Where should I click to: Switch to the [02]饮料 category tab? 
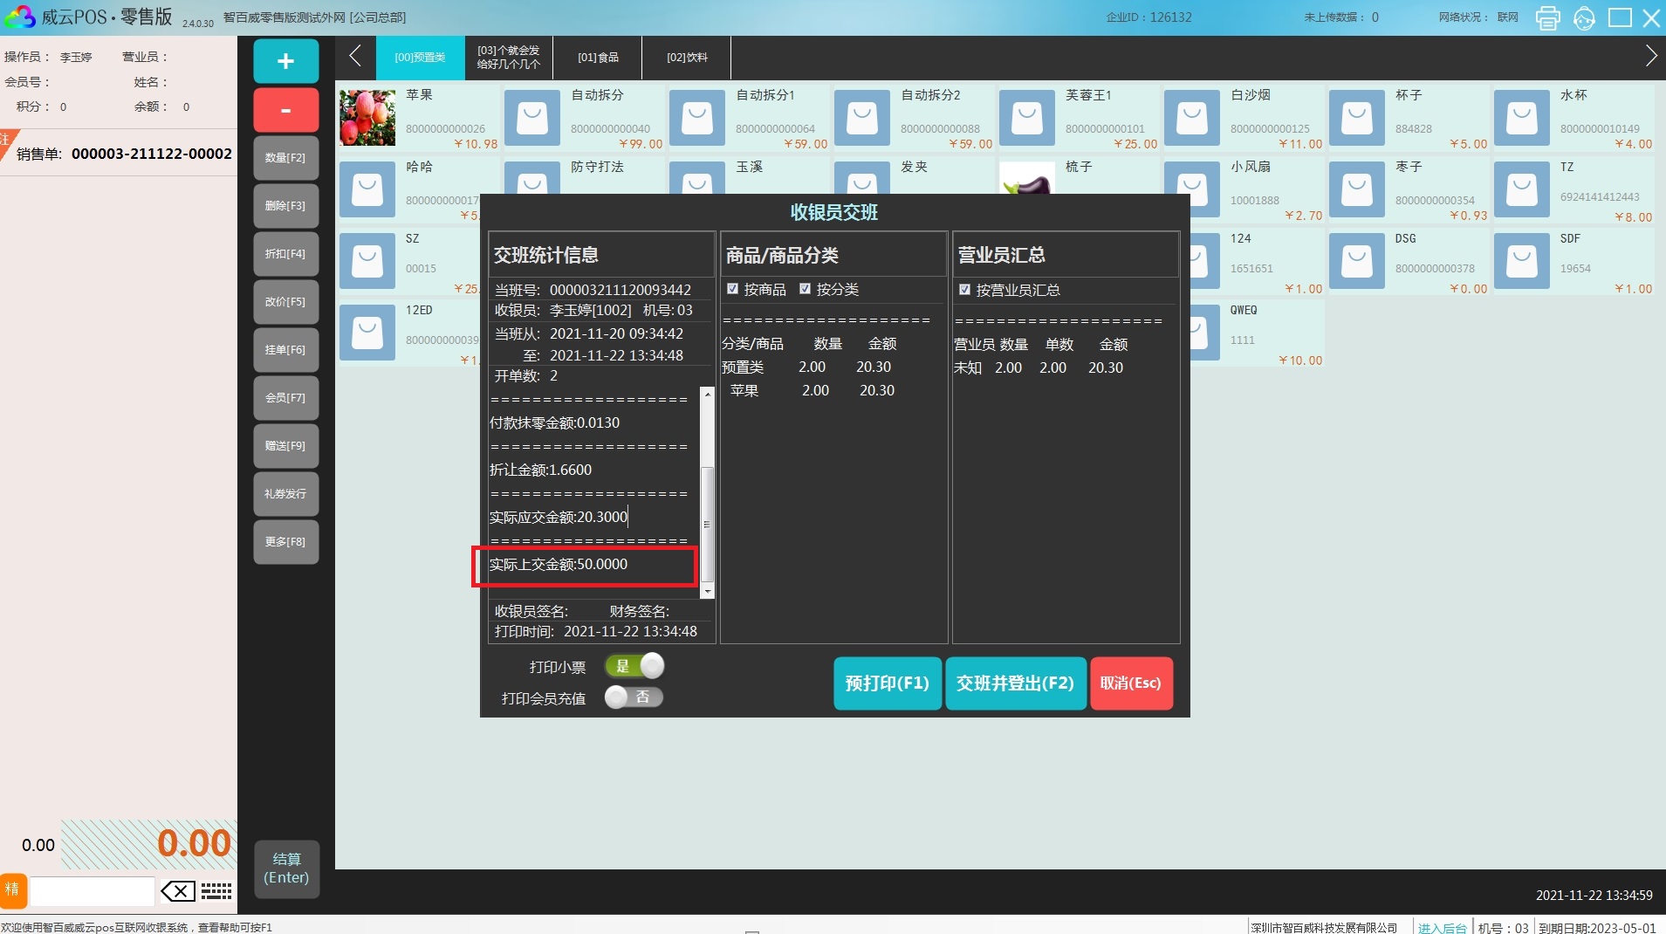point(687,58)
